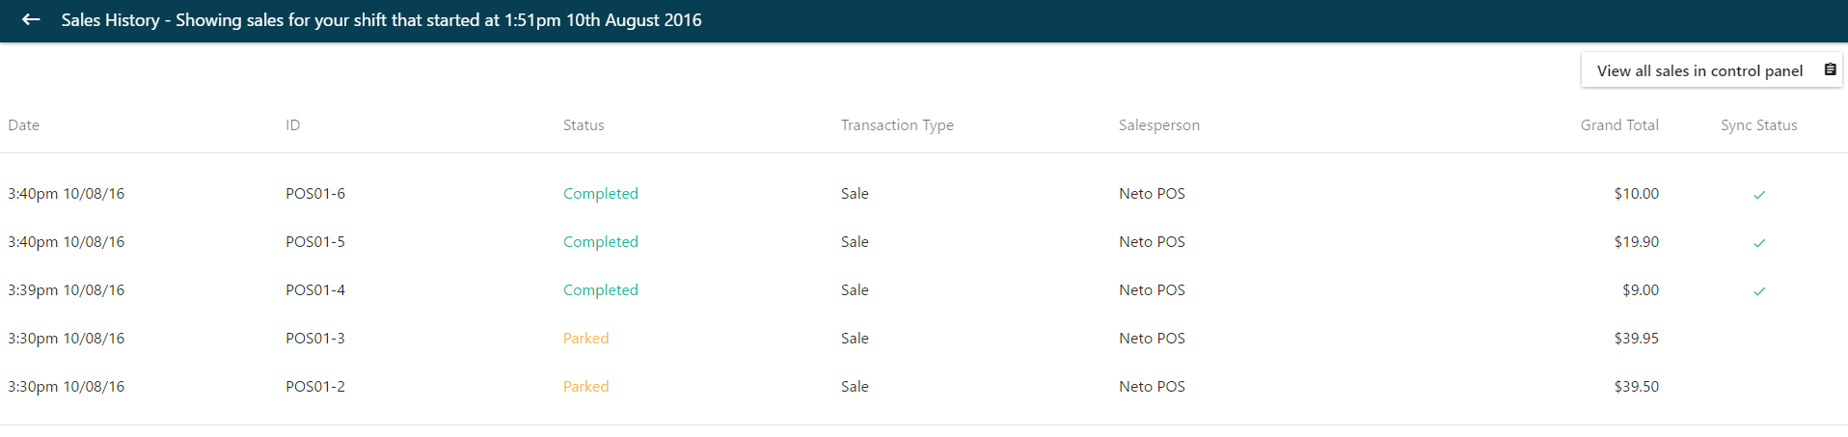Click sync checkmark for POS01-6

(1759, 195)
